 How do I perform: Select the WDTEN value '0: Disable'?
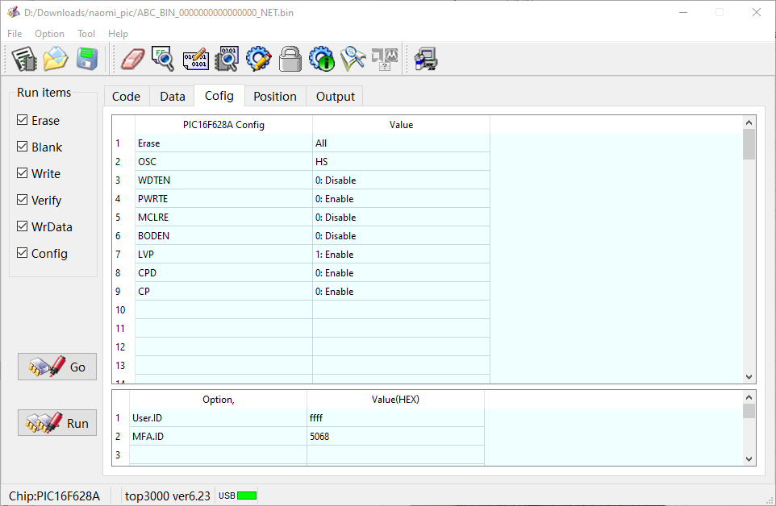(x=401, y=180)
